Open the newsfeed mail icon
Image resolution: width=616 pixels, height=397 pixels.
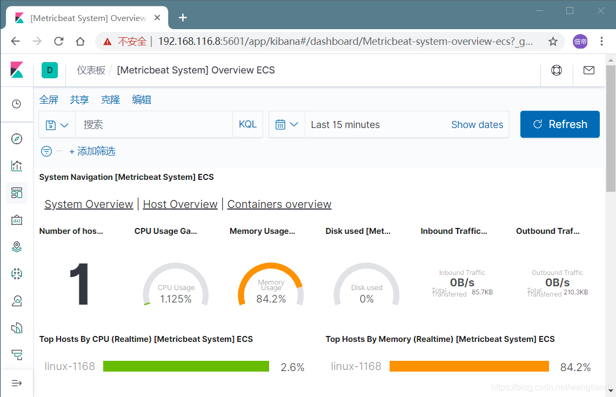[x=588, y=70]
